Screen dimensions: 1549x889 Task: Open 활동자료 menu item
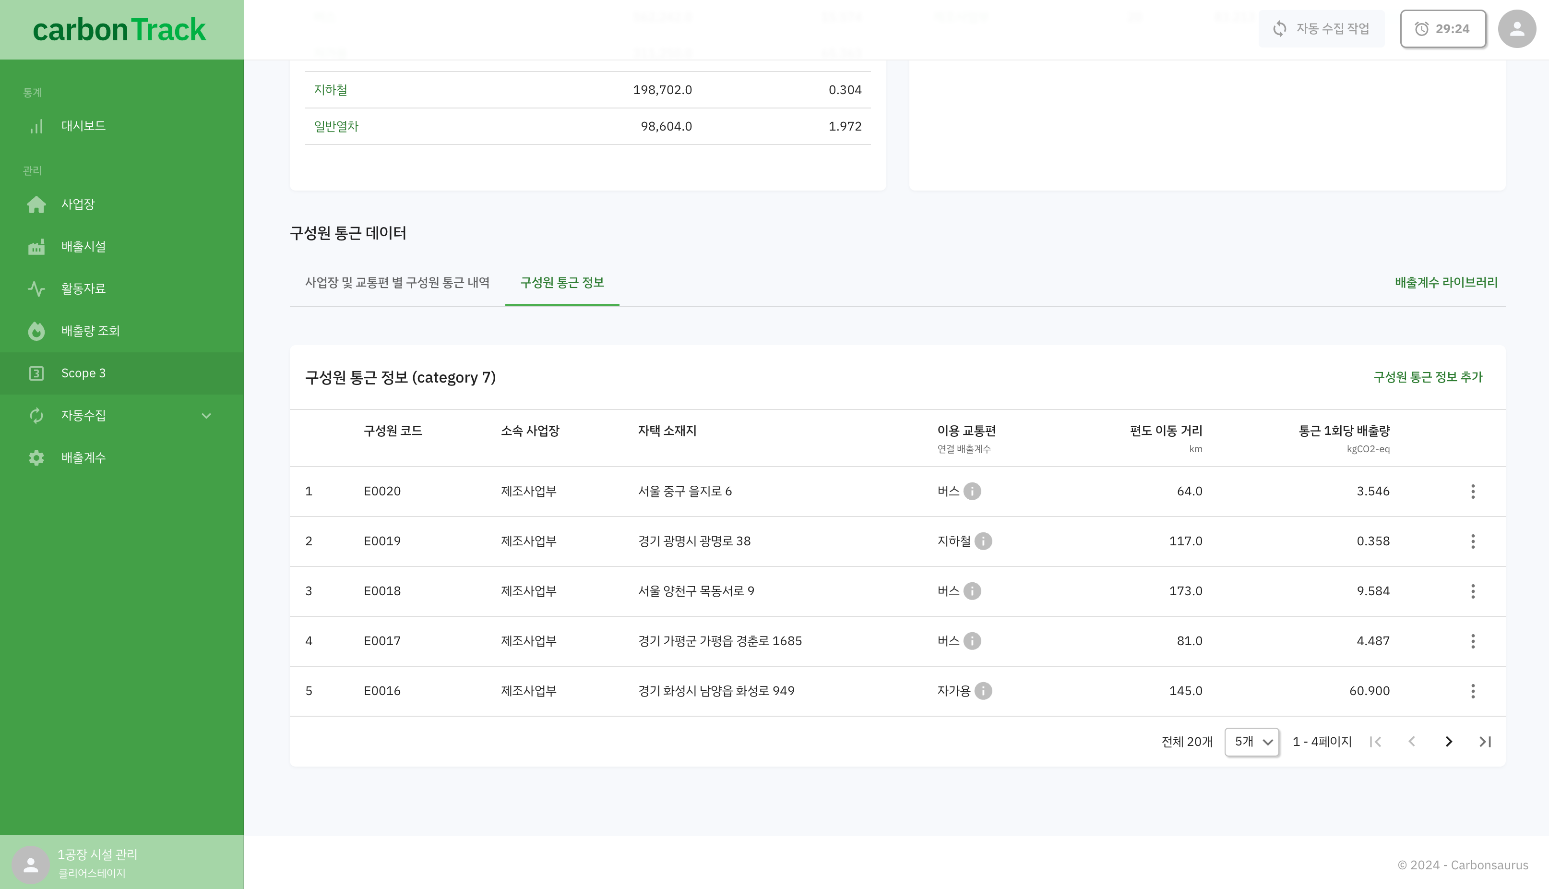pyautogui.click(x=122, y=288)
